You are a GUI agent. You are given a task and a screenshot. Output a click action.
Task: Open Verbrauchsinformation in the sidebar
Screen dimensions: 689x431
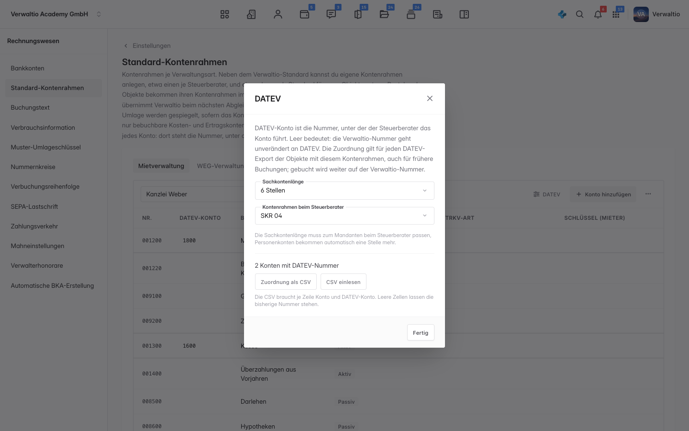click(x=54, y=128)
